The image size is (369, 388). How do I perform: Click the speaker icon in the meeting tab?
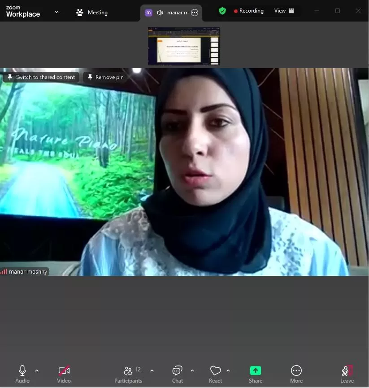[160, 13]
